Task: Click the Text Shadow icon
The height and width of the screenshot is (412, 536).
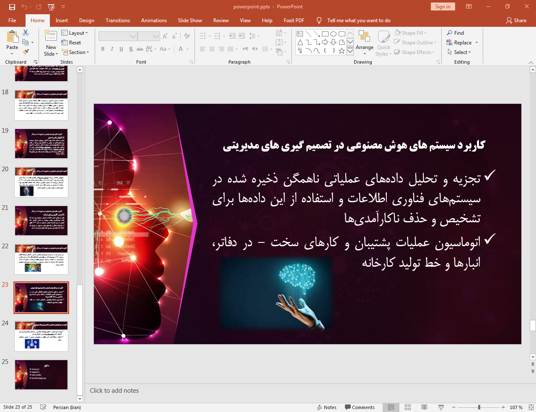Action: [x=131, y=49]
